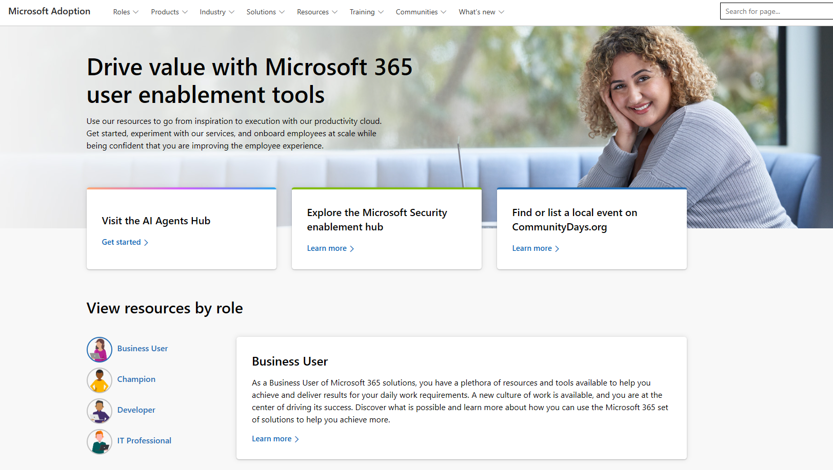833x470 pixels.
Task: Click the Champion avatar icon
Action: coord(100,380)
